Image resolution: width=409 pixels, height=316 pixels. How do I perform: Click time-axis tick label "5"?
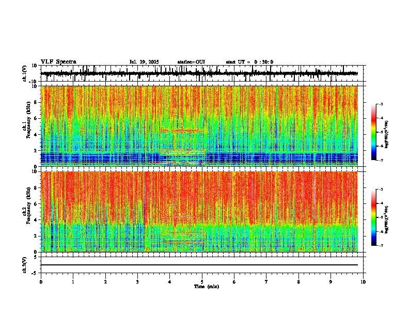click(202, 282)
